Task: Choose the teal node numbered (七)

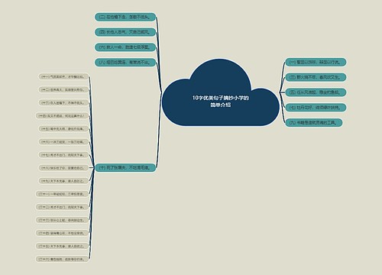Action: tap(316, 108)
